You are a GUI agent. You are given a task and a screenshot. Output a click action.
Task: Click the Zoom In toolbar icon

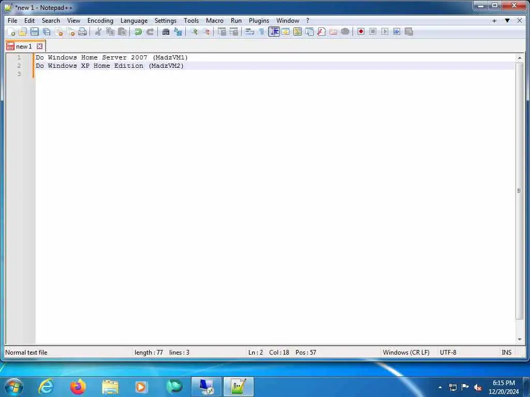(194, 32)
